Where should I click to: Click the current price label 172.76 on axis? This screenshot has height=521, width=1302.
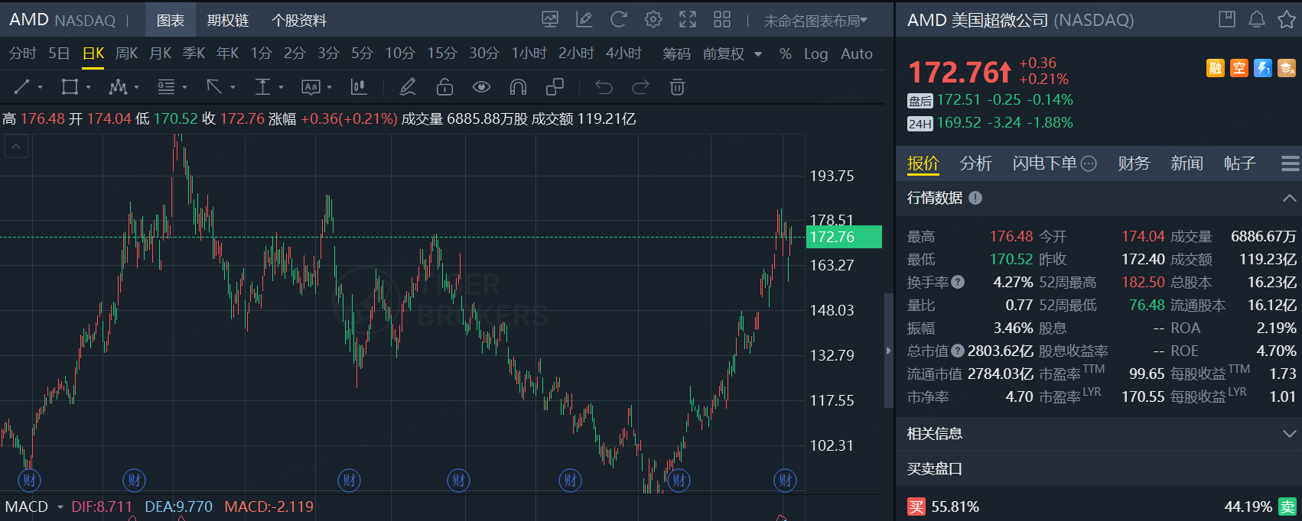(844, 237)
